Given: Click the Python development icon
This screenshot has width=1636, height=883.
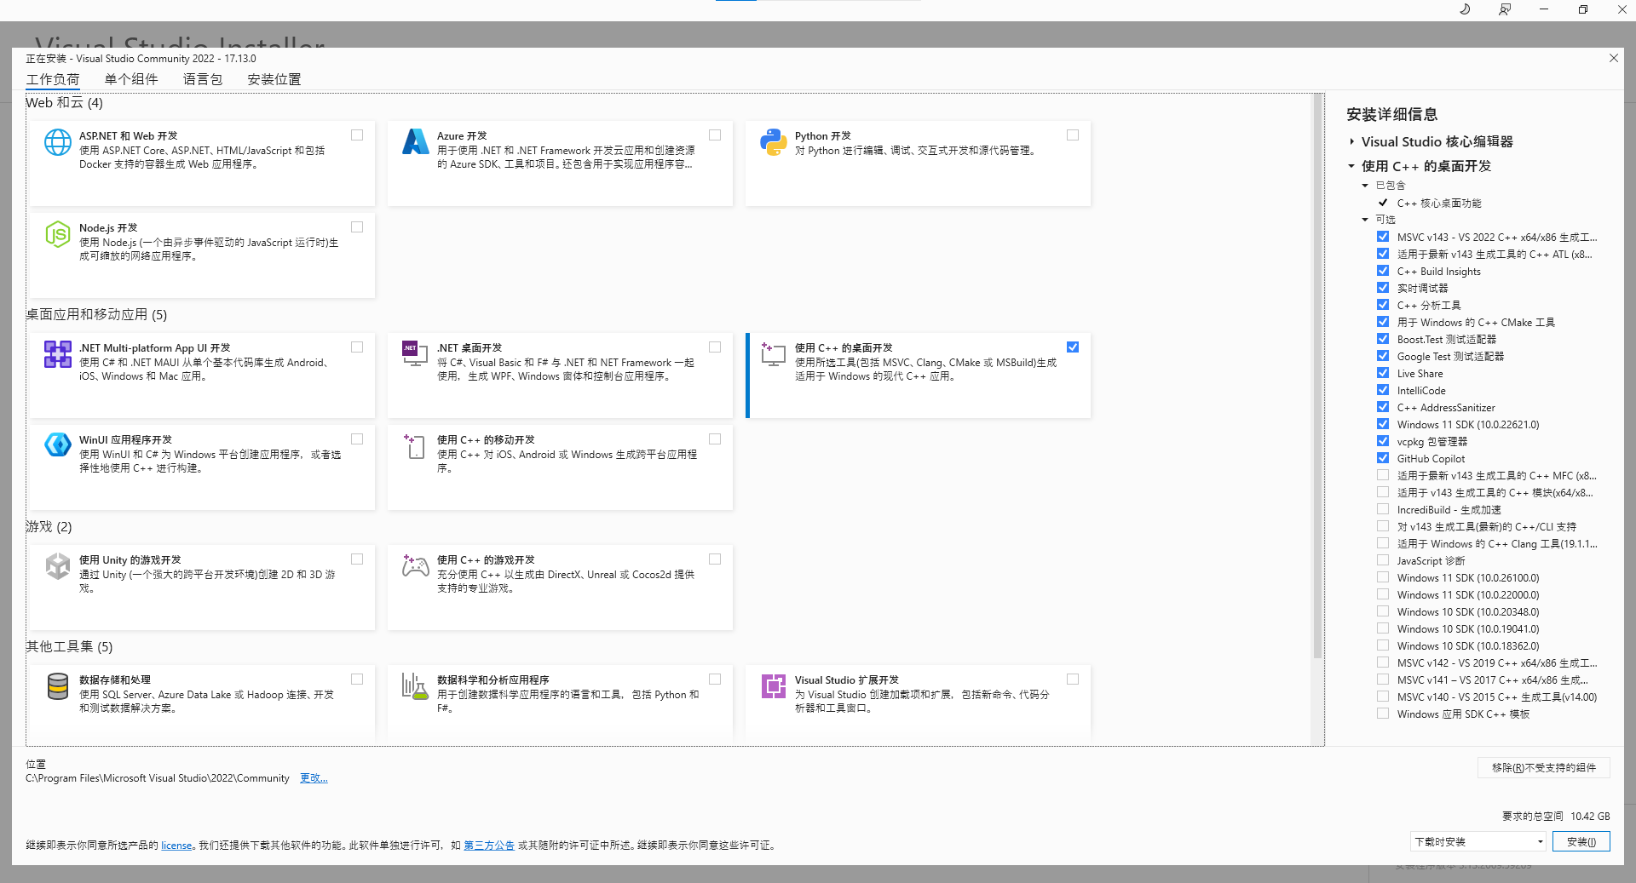Looking at the screenshot, I should pos(774,142).
